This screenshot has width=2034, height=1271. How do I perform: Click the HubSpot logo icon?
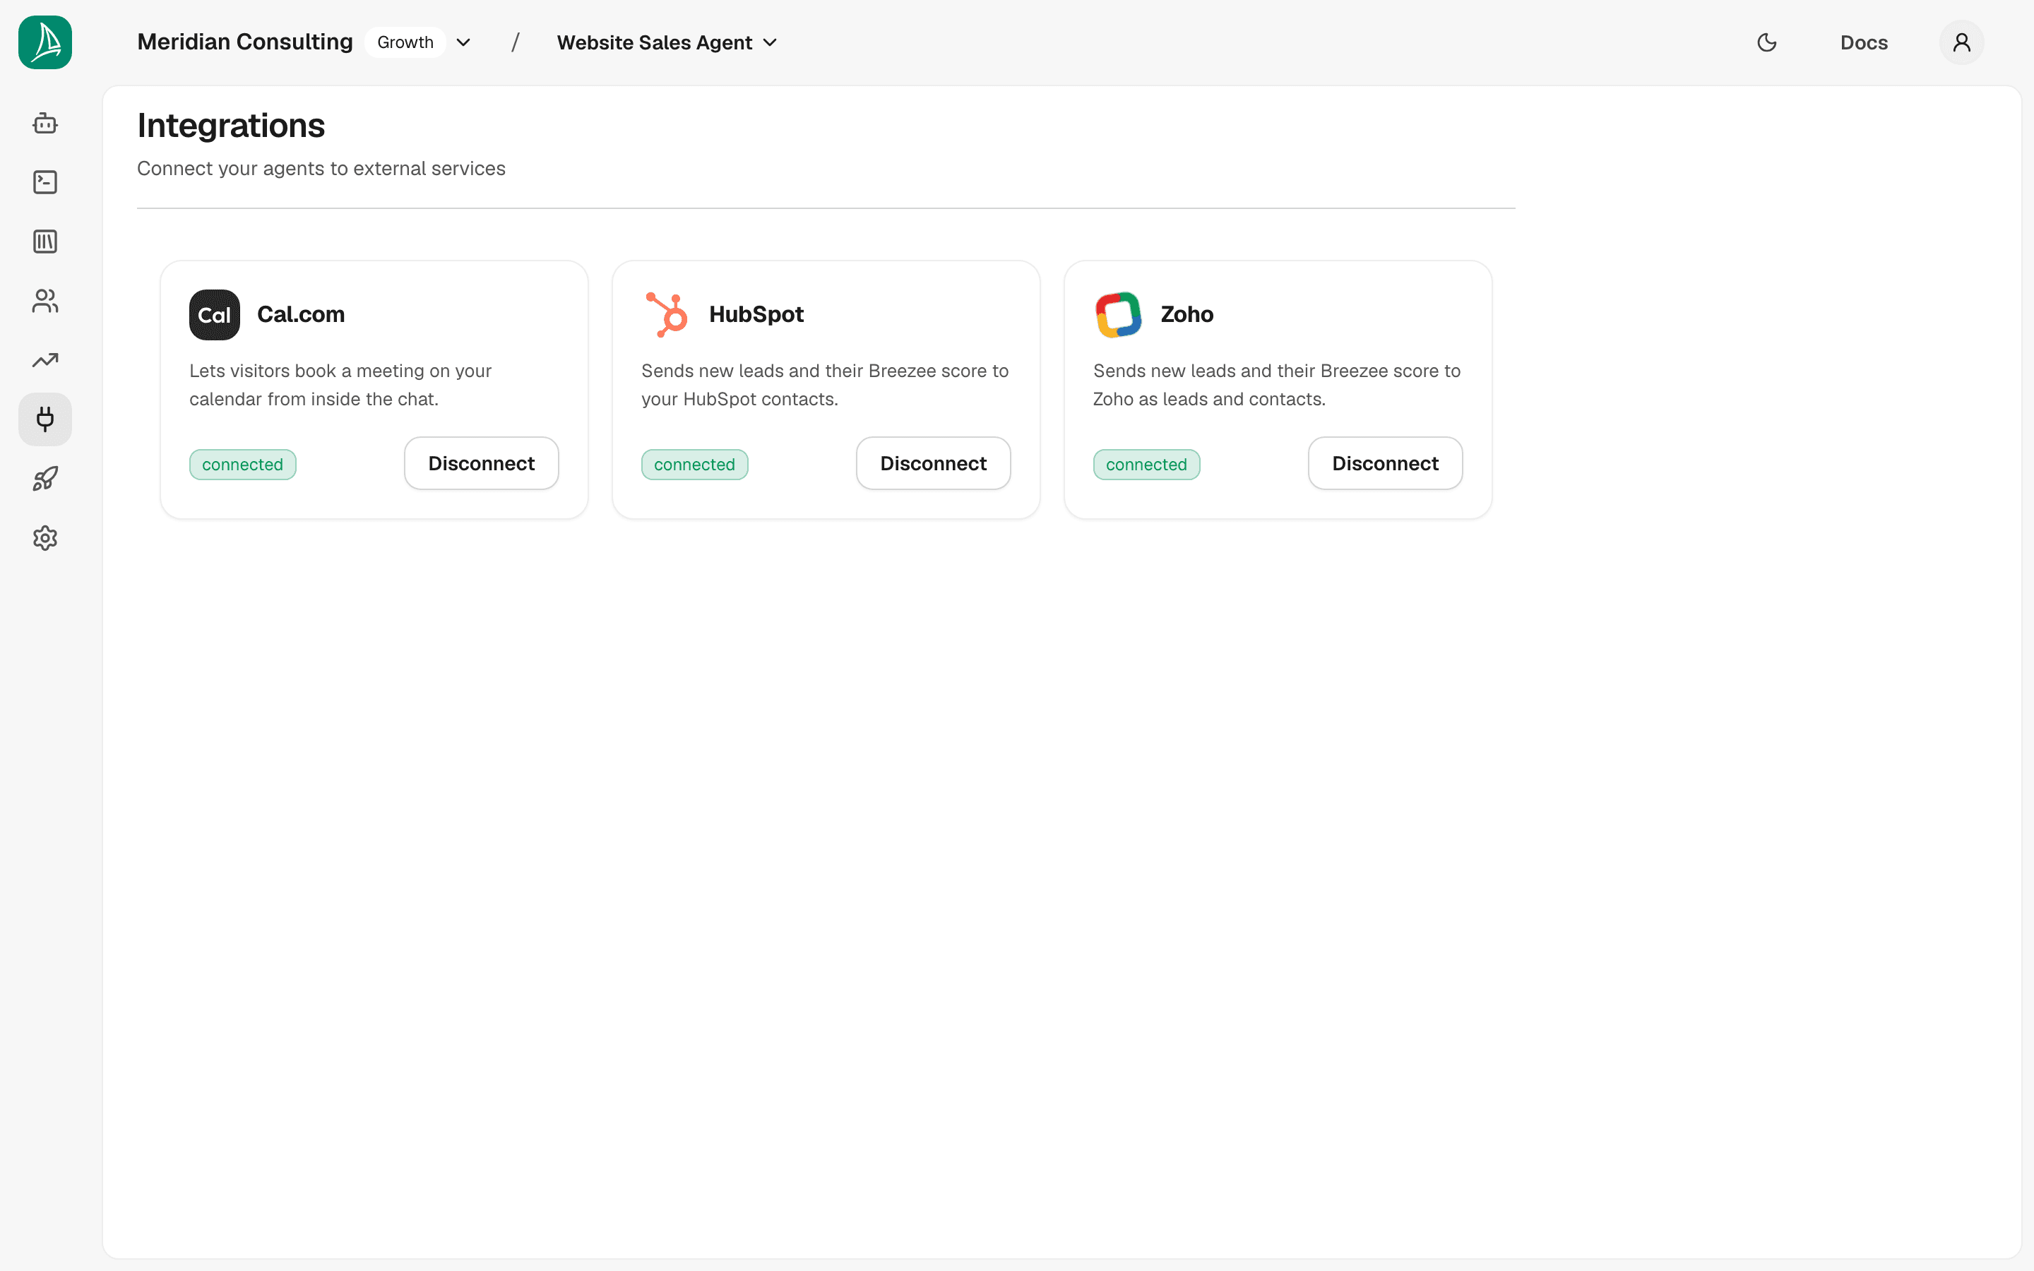coord(667,314)
